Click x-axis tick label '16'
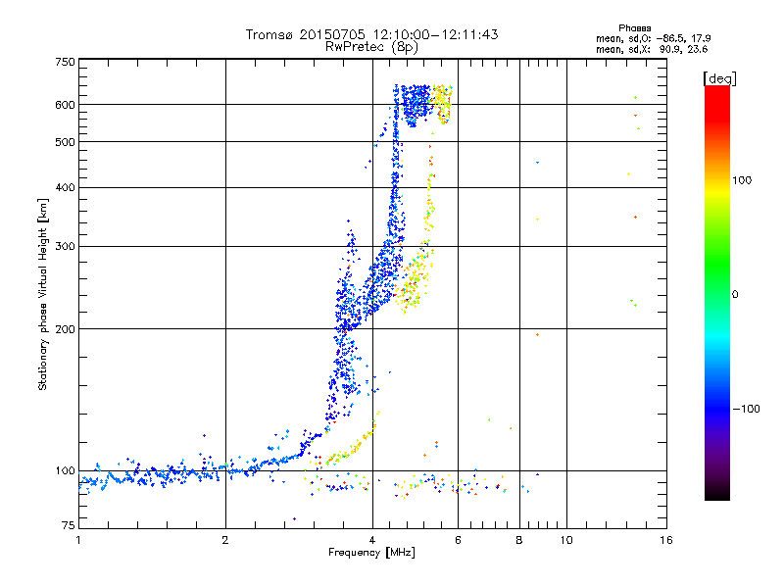This screenshot has width=784, height=588. point(666,540)
